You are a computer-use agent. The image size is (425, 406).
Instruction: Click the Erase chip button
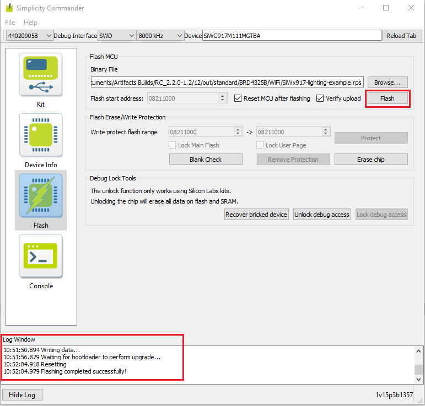[371, 160]
